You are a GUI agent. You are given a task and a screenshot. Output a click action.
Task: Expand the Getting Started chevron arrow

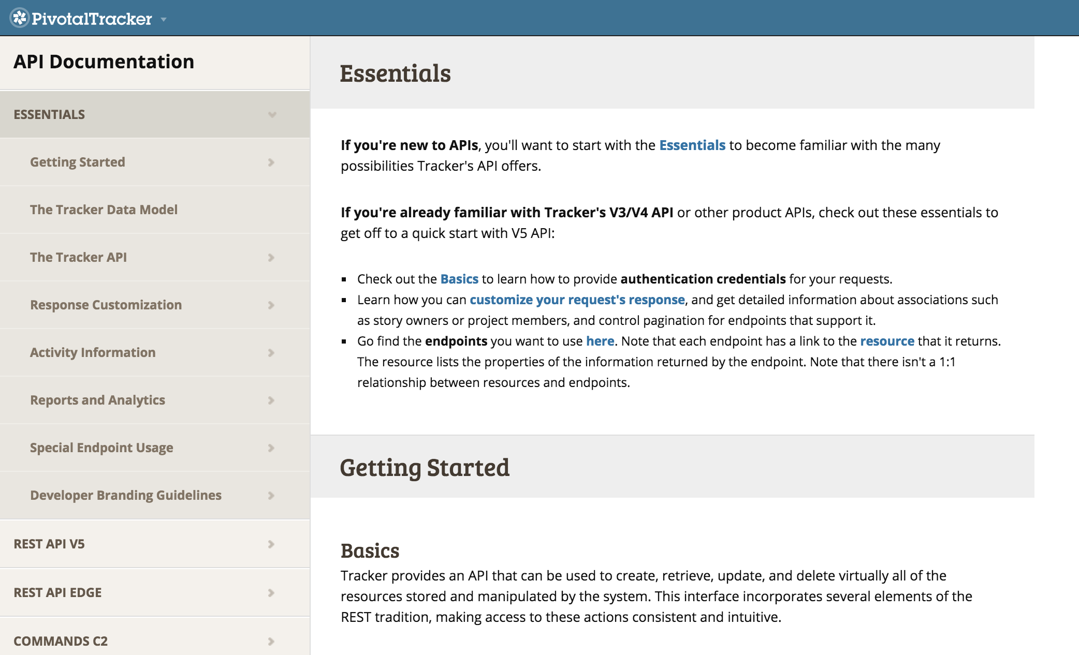tap(271, 162)
